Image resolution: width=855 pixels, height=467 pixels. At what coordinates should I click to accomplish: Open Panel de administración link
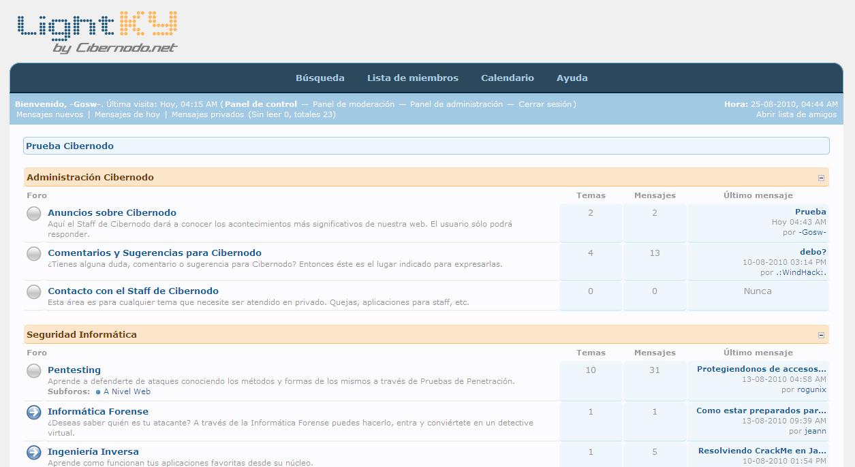456,104
